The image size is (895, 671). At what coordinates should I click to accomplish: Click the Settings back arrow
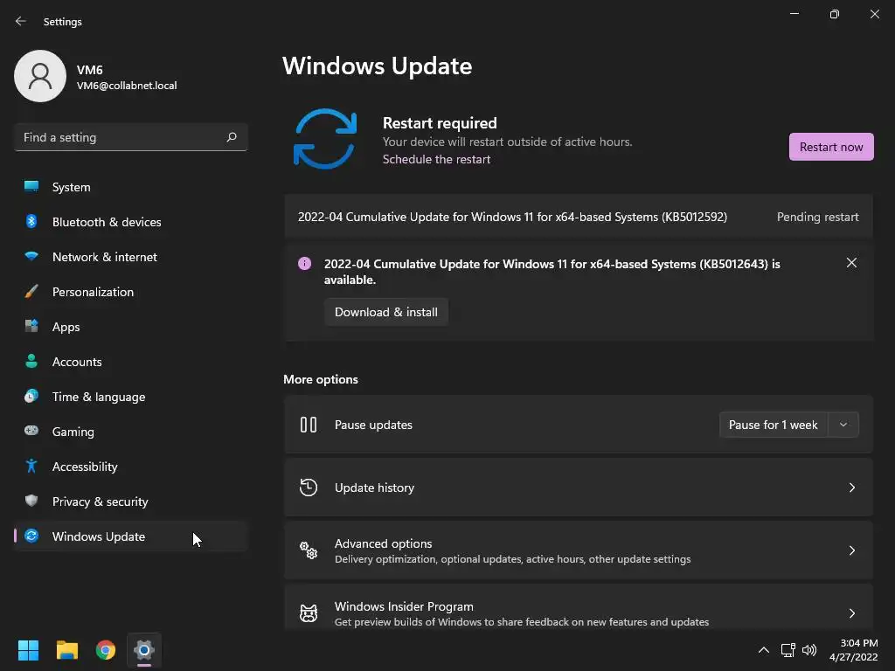pyautogui.click(x=21, y=21)
